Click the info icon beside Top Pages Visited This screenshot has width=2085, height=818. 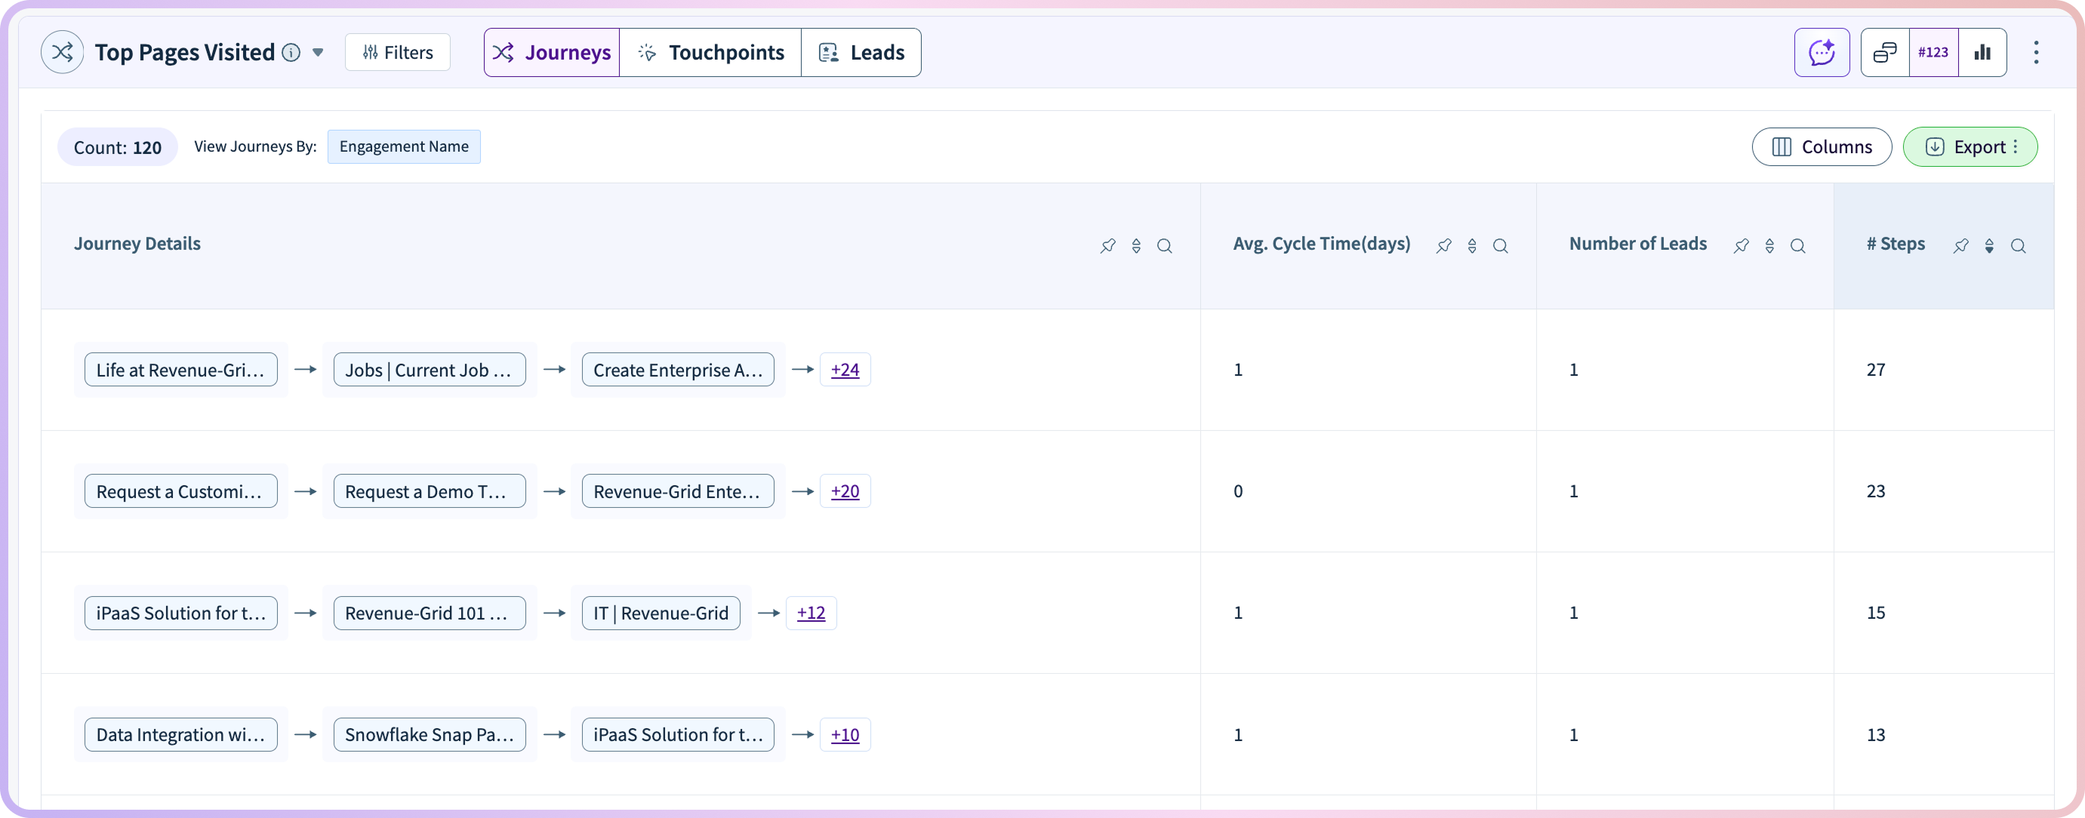click(291, 53)
